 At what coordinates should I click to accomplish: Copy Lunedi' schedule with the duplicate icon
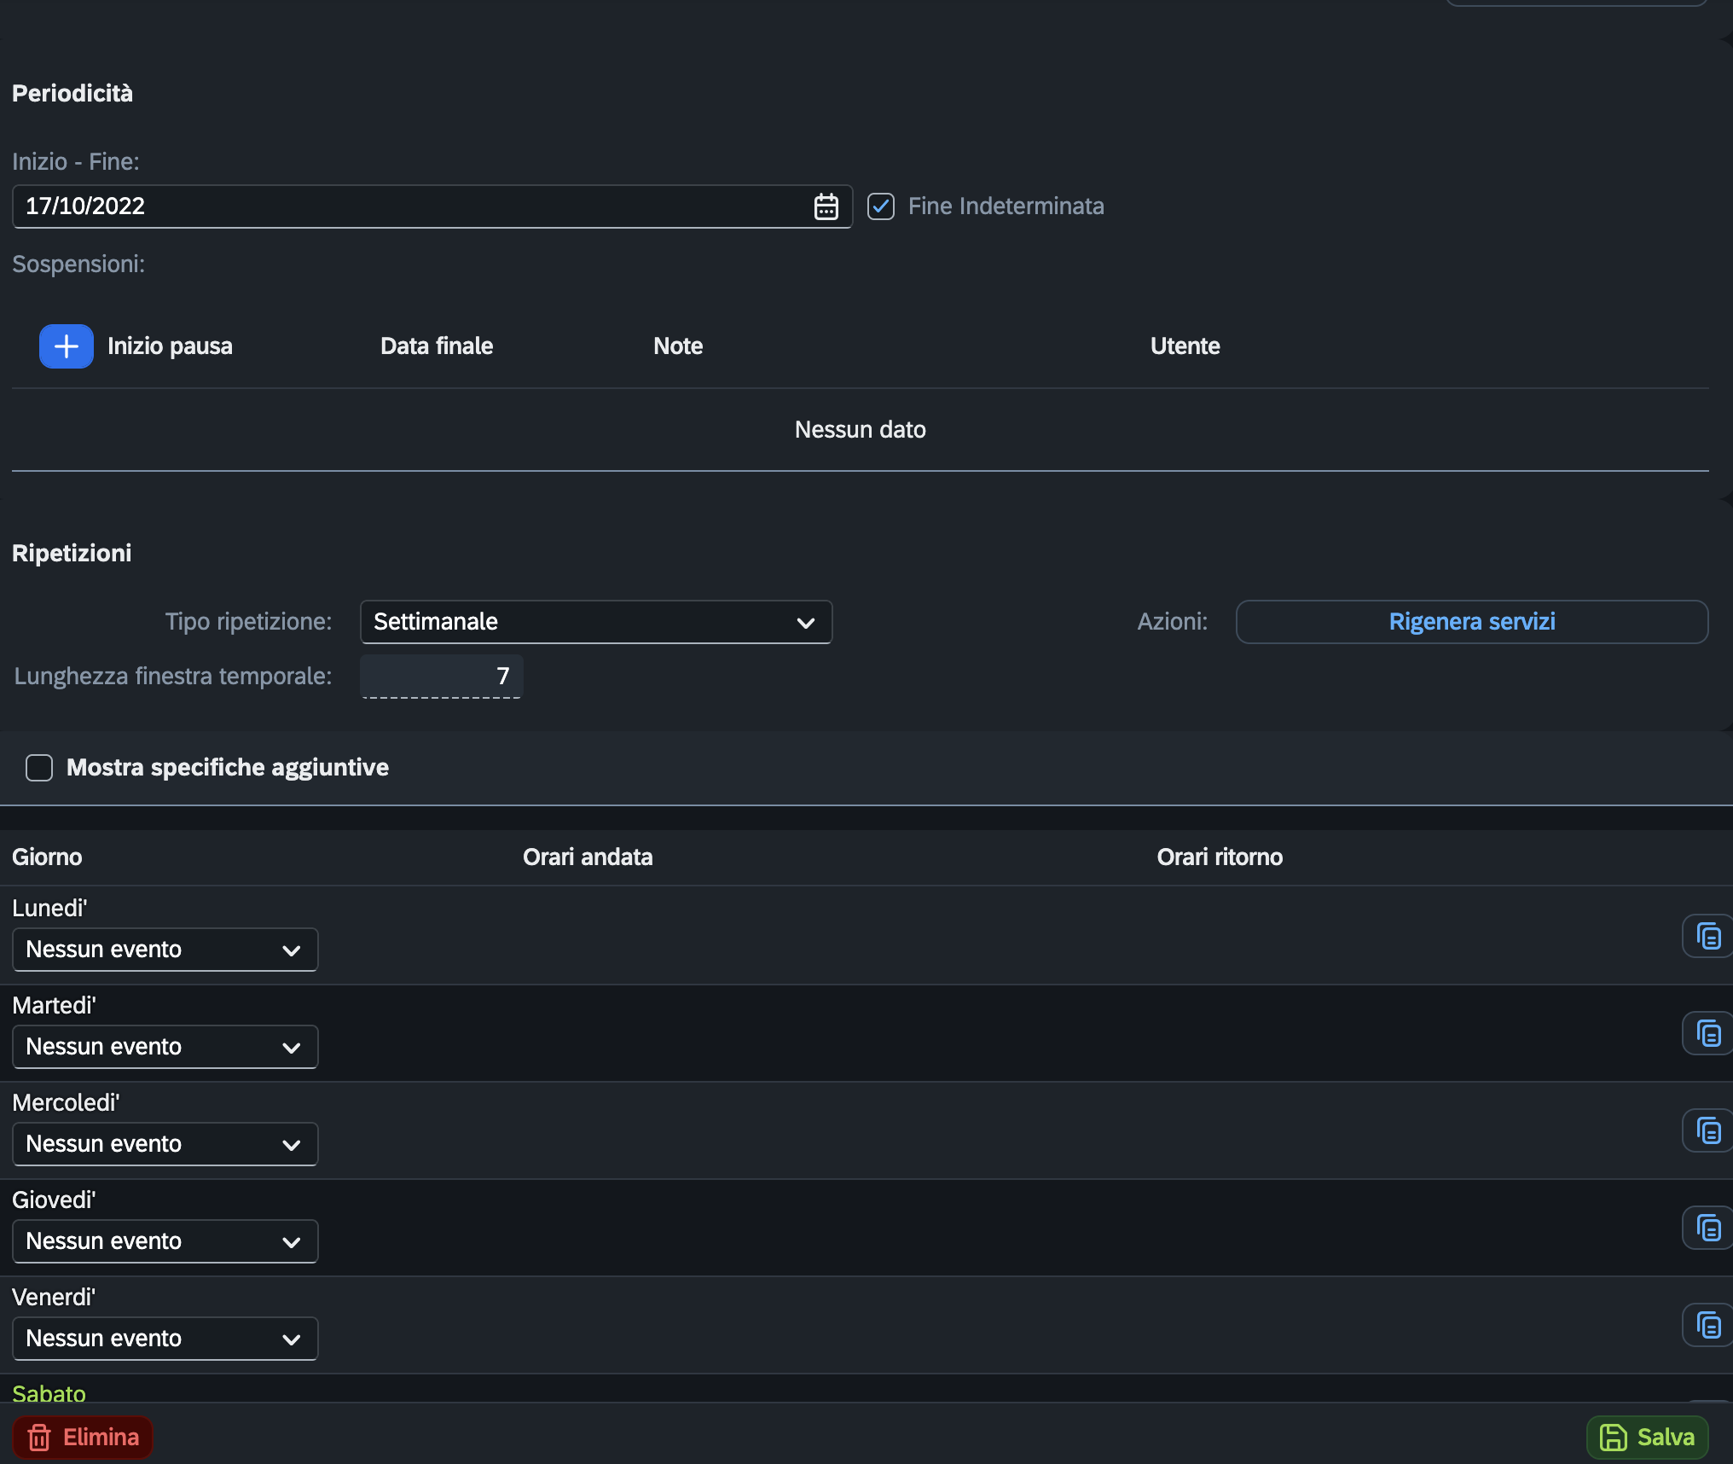point(1707,937)
